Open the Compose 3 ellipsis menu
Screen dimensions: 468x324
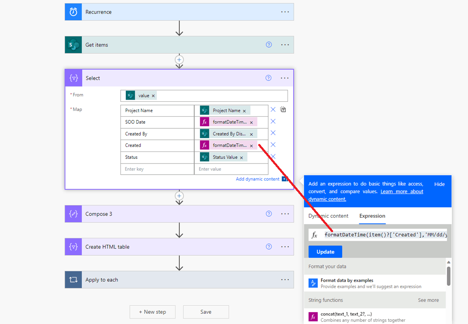pyautogui.click(x=285, y=214)
